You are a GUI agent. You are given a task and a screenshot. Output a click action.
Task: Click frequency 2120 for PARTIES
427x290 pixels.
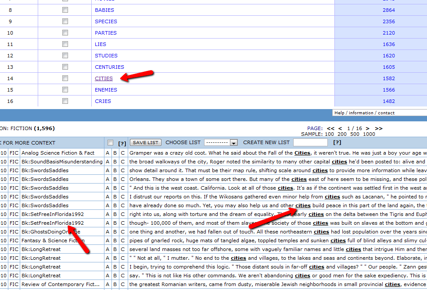[389, 33]
